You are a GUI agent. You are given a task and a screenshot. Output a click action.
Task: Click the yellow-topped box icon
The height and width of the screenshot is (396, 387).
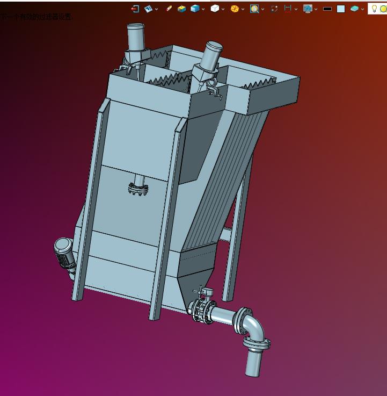[181, 9]
